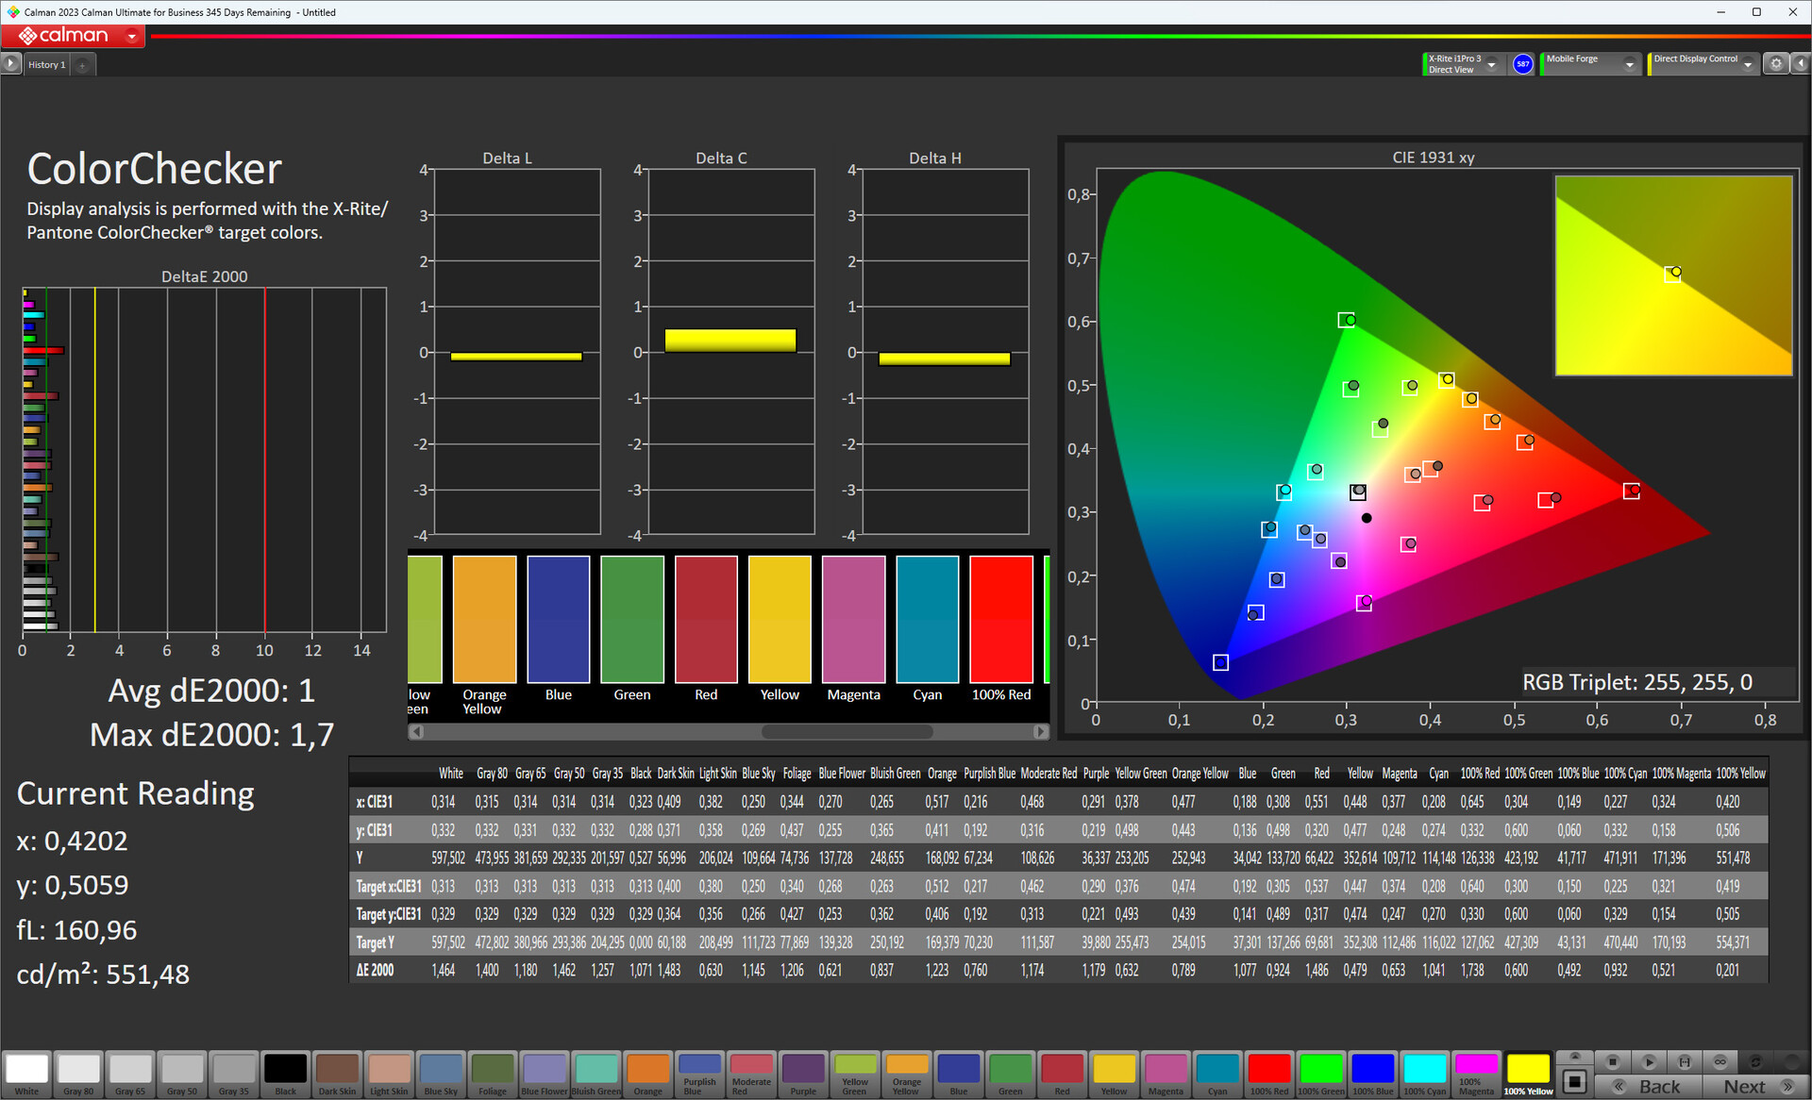Click the pattern window square icon
This screenshot has width=1812, height=1100.
tap(1573, 1081)
